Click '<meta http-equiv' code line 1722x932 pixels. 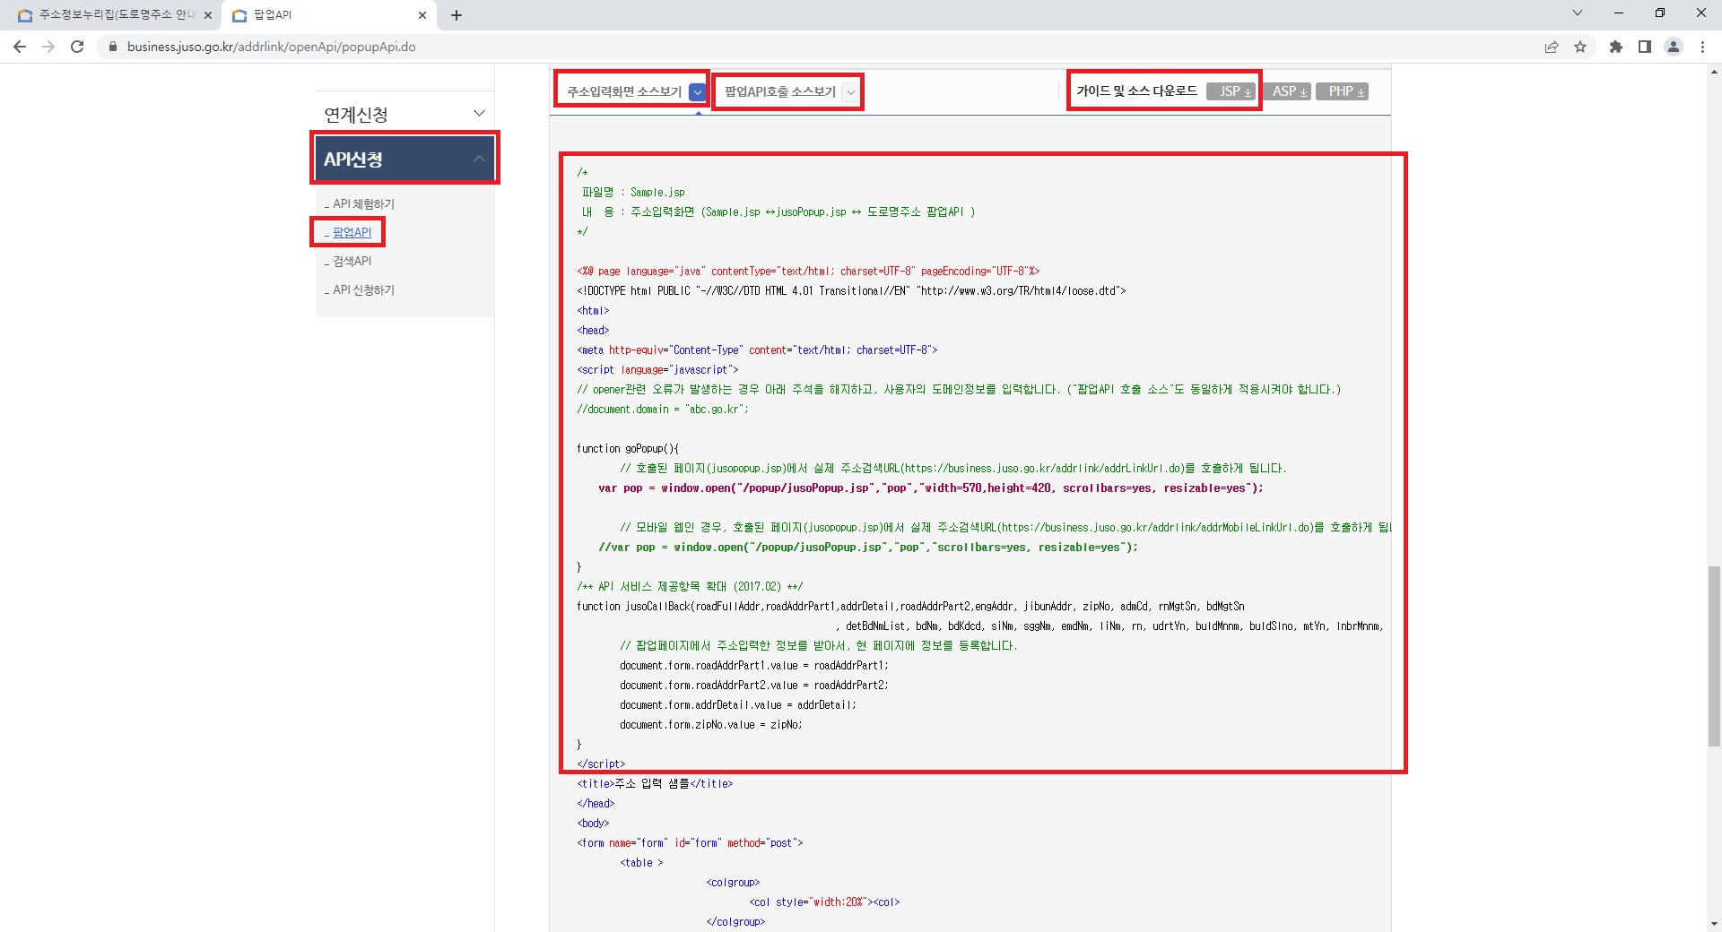click(x=757, y=350)
